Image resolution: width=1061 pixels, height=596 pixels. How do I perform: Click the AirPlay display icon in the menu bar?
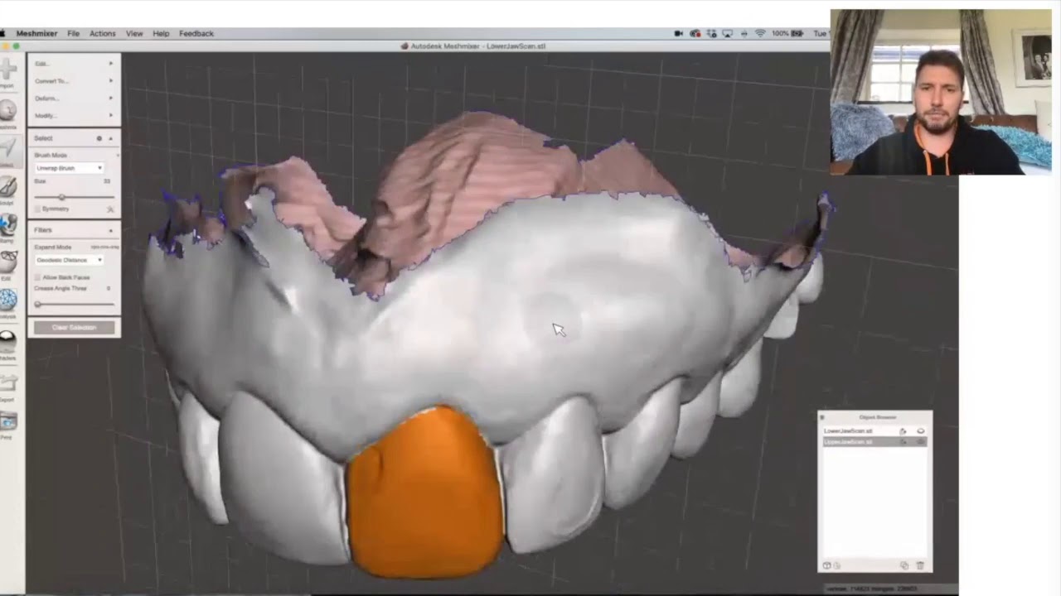pos(727,33)
